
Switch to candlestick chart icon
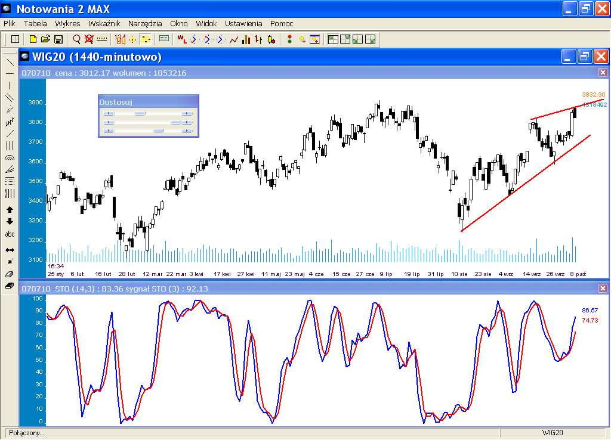(271, 39)
